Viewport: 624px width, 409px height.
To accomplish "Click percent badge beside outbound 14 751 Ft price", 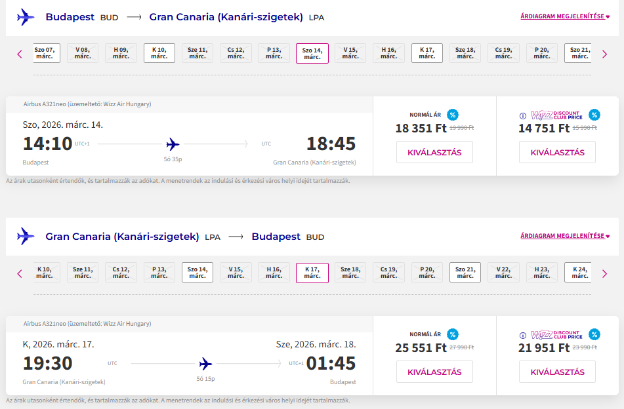I will click(x=594, y=115).
